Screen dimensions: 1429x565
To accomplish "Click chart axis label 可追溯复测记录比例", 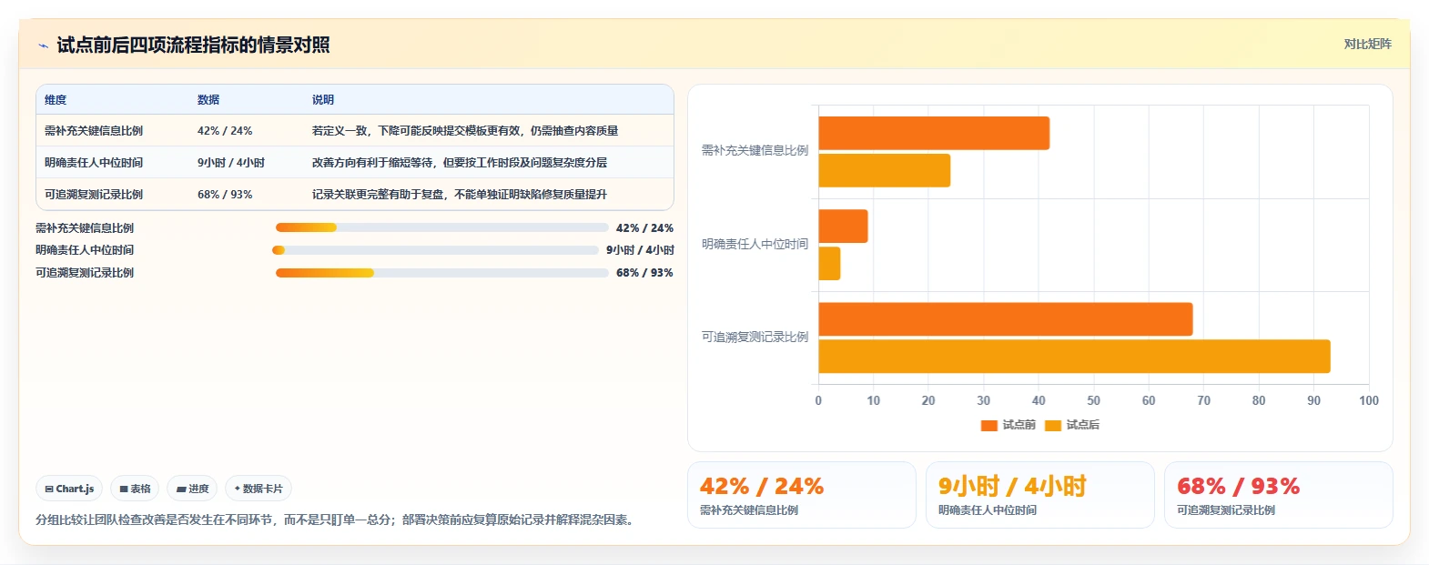I will coord(755,338).
